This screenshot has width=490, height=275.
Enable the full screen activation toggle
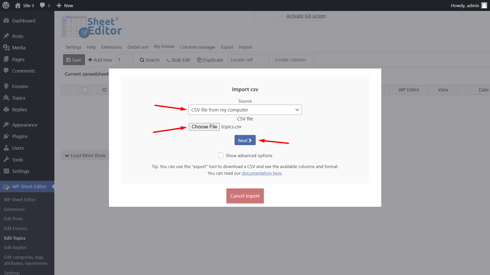point(306,16)
